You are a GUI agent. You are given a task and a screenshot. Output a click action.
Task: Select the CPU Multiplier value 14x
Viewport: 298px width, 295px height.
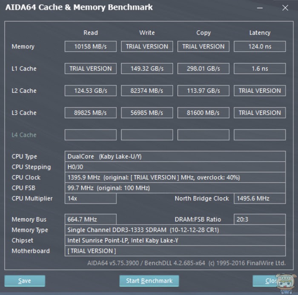tap(90, 198)
